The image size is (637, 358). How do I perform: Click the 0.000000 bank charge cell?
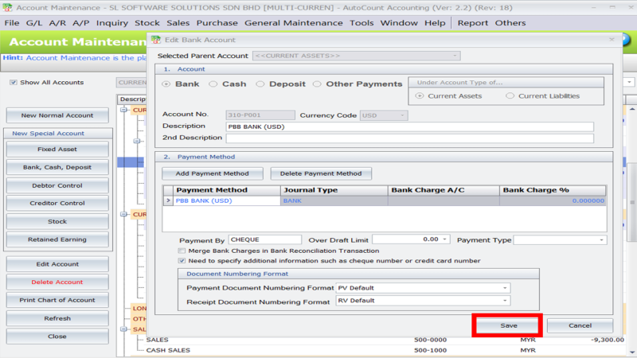[553, 200]
